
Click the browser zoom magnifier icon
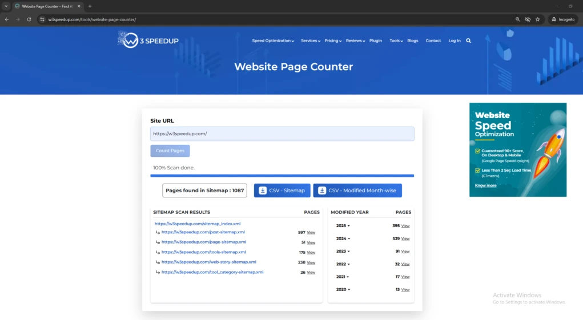coord(518,19)
